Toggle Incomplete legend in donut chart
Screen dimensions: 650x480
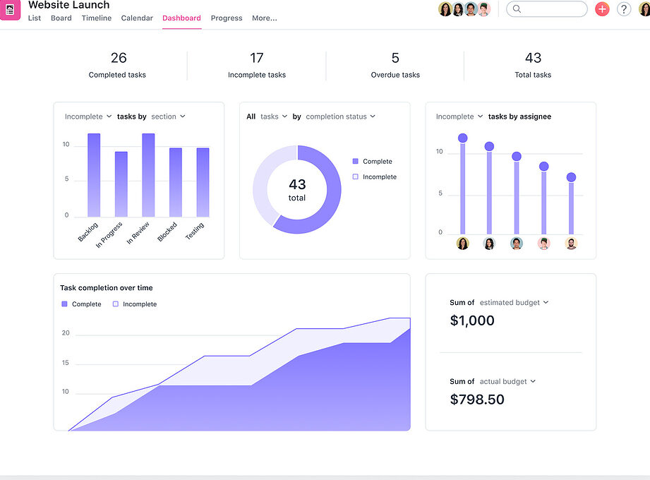tap(374, 176)
